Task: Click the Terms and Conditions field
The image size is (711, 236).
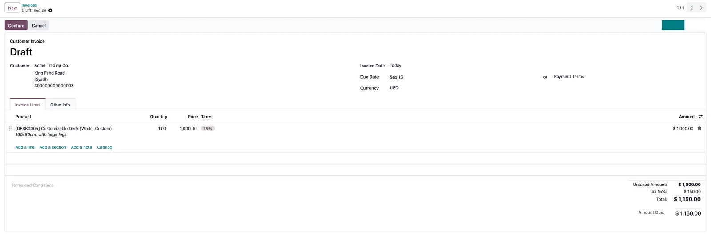Action: click(32, 185)
